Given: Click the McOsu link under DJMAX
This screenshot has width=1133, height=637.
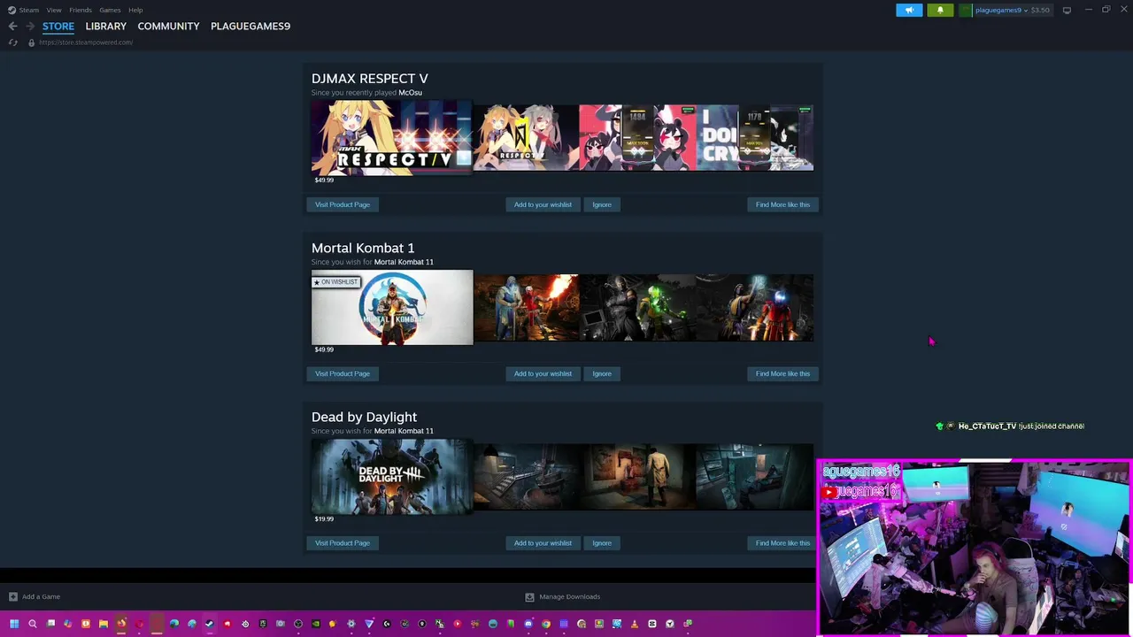Looking at the screenshot, I should pyautogui.click(x=410, y=93).
